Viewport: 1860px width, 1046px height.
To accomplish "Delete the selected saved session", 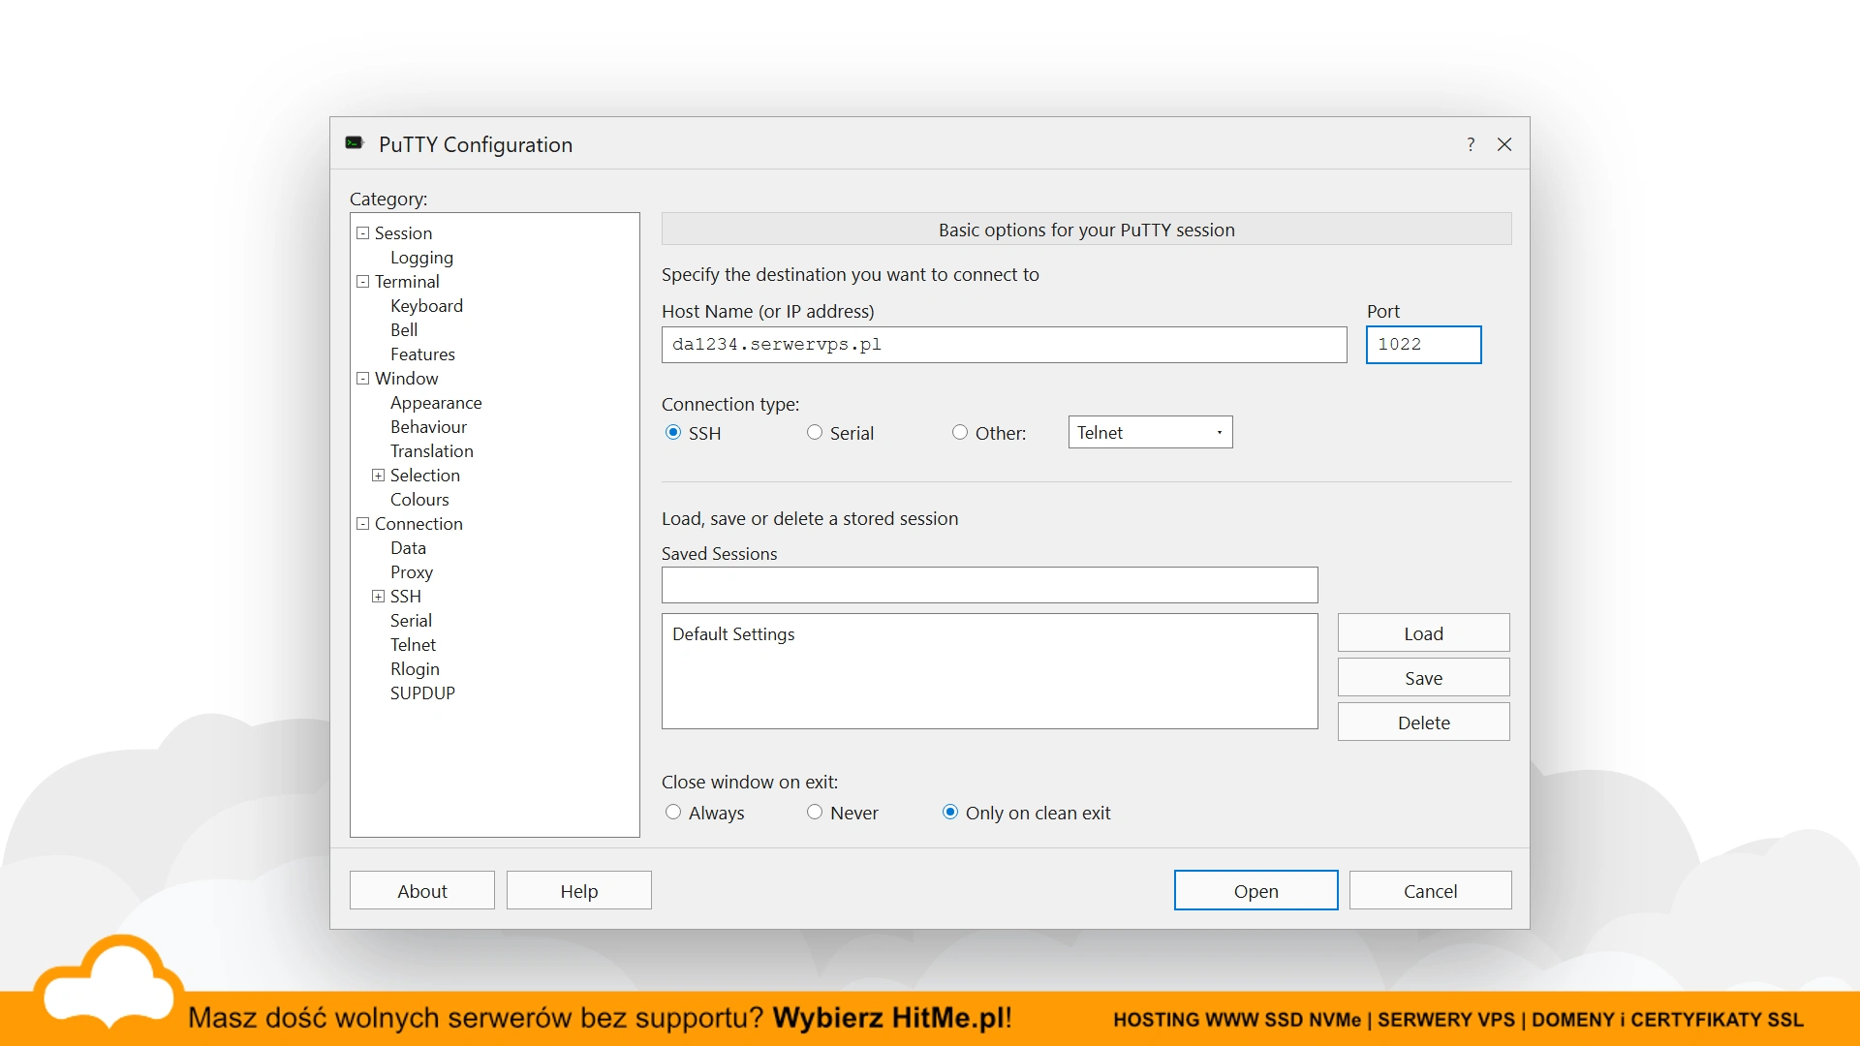I will click(1423, 723).
